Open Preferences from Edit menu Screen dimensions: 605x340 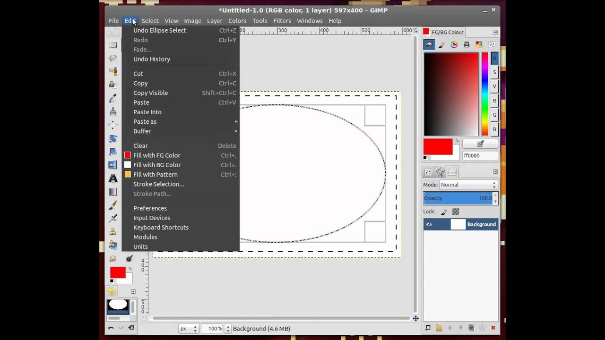[181, 208]
